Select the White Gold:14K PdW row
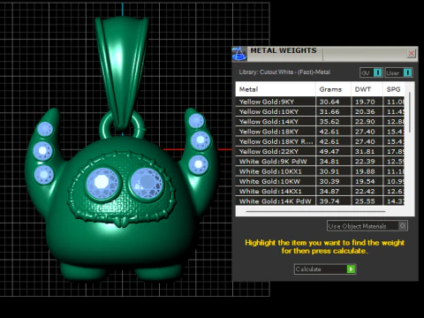The width and height of the screenshot is (424, 318). click(320, 201)
